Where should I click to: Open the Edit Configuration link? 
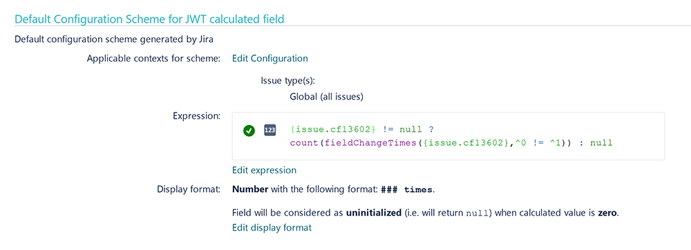pos(269,58)
